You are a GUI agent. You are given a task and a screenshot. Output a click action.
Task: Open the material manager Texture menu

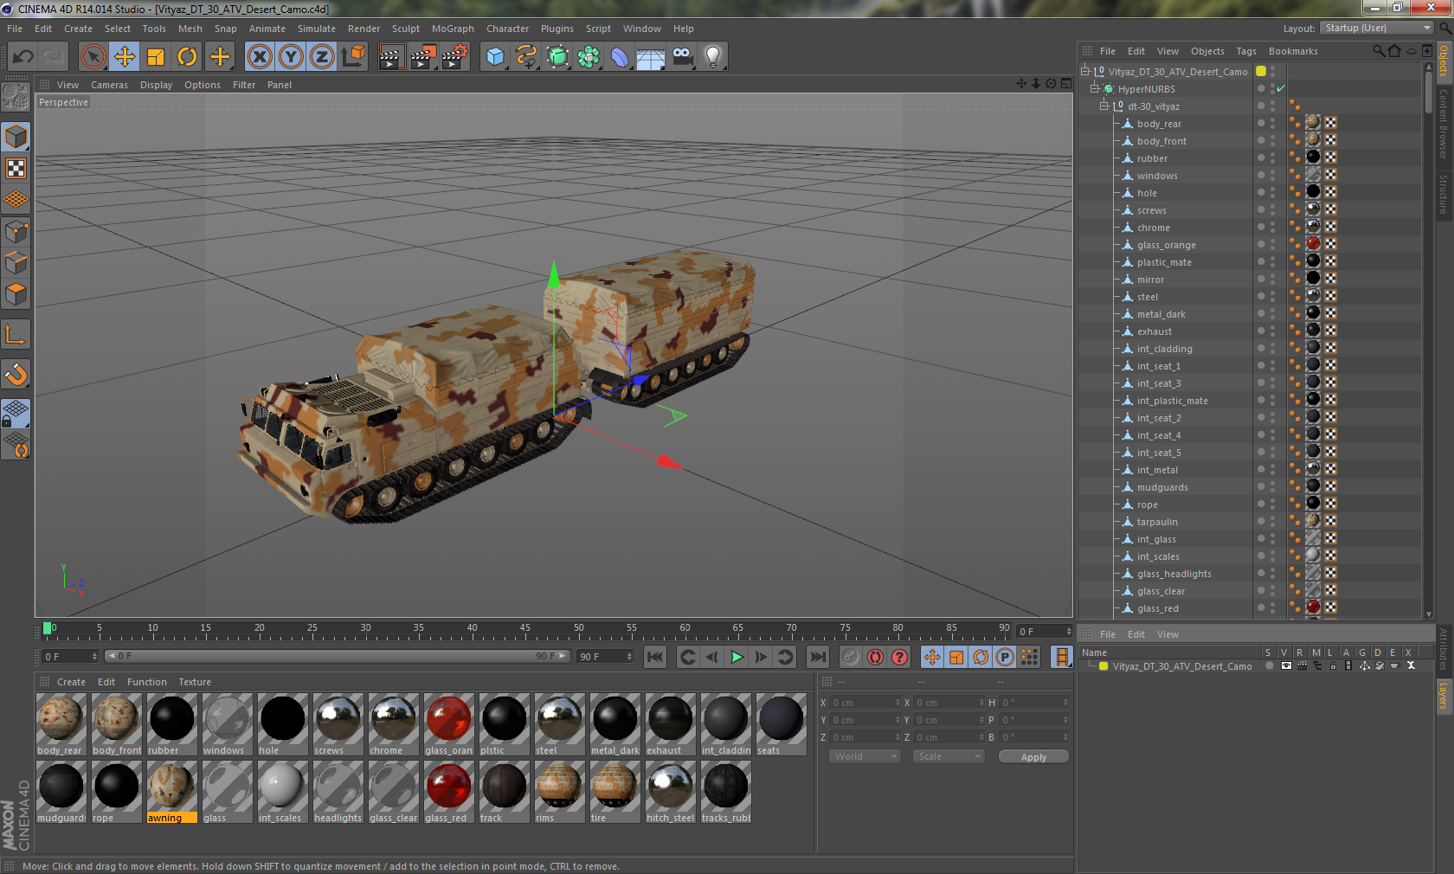click(195, 682)
